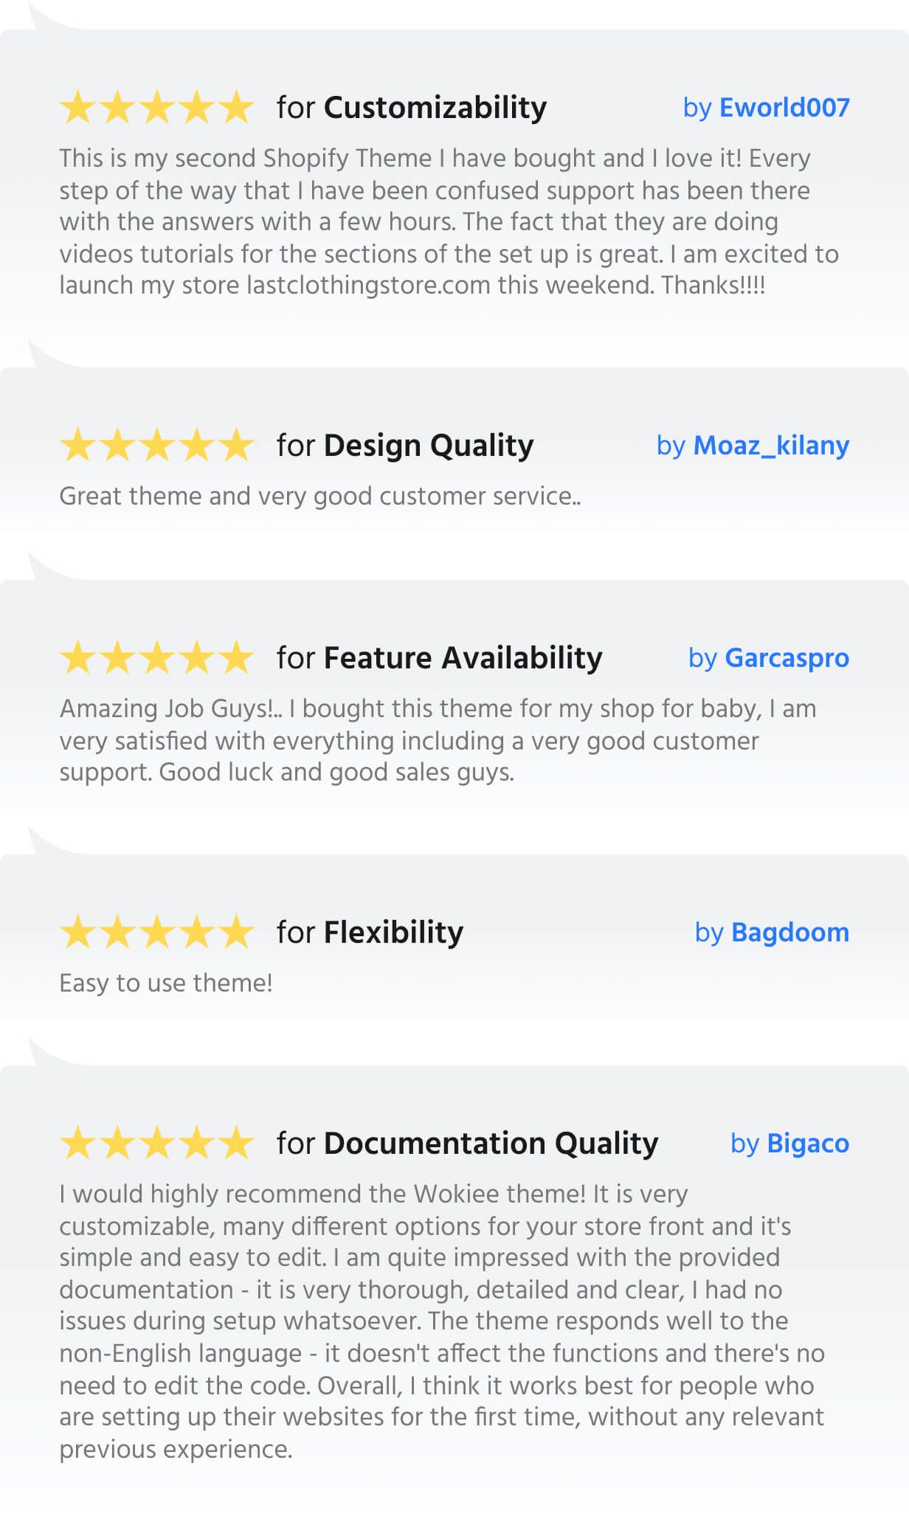Click the second star in Flexibility review
The height and width of the screenshot is (1536, 909).
point(117,933)
